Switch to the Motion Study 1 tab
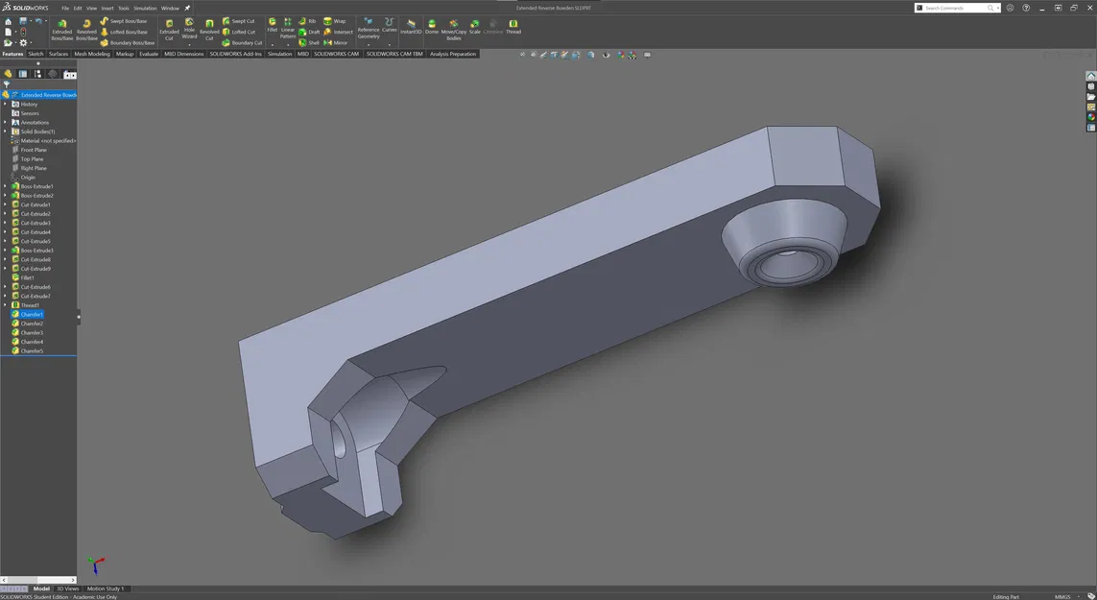 (x=106, y=588)
